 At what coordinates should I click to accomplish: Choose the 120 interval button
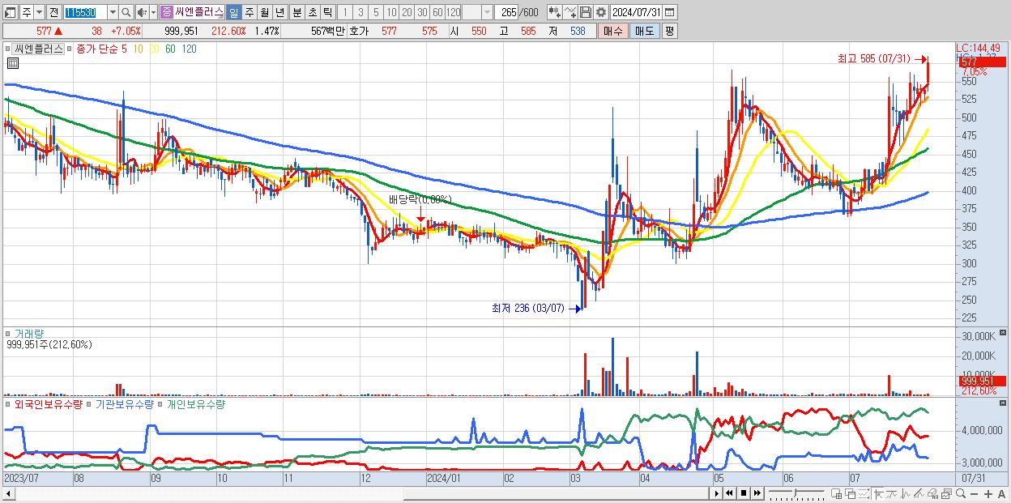pos(453,13)
